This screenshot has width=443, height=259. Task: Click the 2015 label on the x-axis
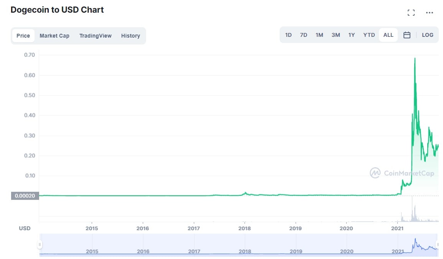92,228
